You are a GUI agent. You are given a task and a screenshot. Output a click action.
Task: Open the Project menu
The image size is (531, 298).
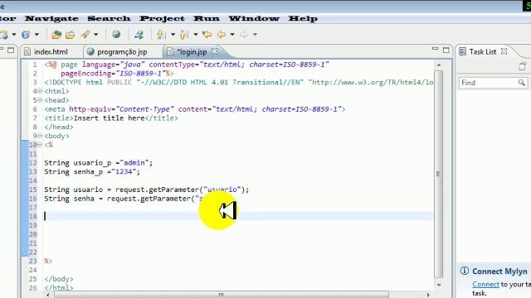[162, 18]
